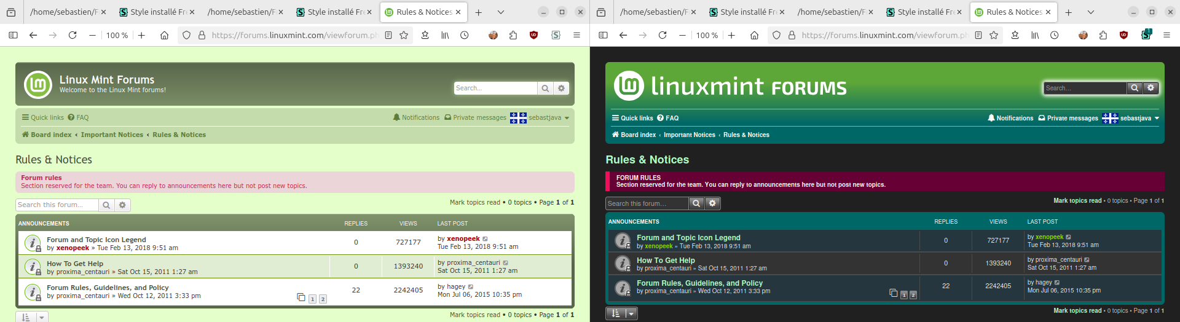List all tabs chevron in right window
The width and height of the screenshot is (1180, 322).
(x=1091, y=12)
